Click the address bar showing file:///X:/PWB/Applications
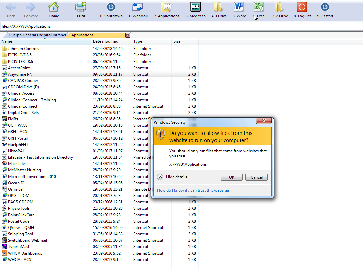363x269 pixels. click(x=181, y=26)
